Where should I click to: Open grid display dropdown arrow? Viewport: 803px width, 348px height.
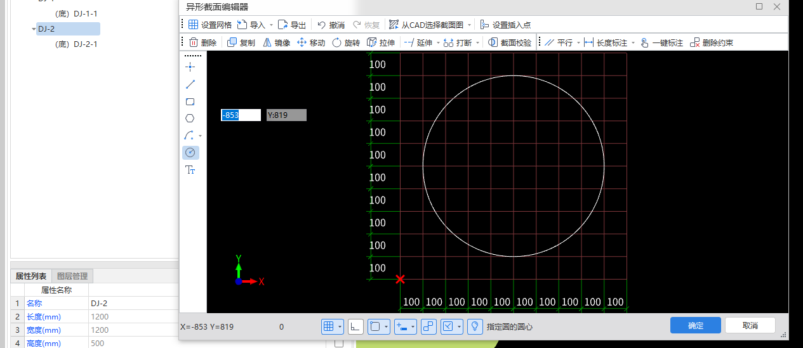point(340,327)
